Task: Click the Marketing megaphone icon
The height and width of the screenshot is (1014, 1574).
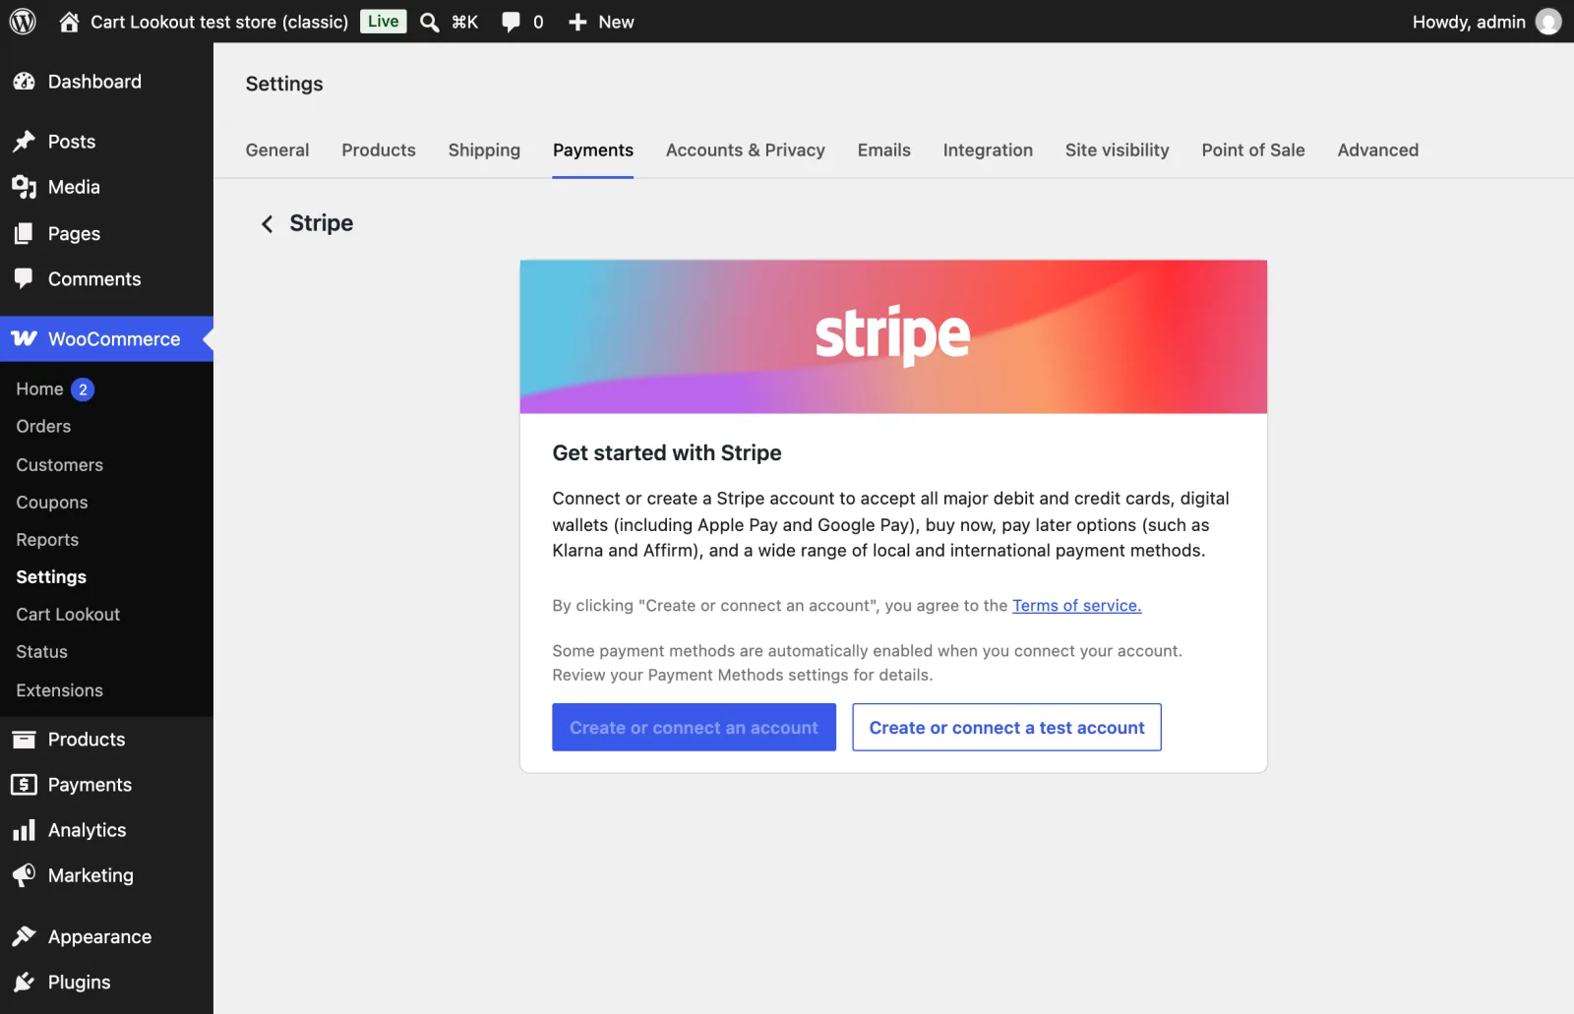Action: tap(24, 875)
